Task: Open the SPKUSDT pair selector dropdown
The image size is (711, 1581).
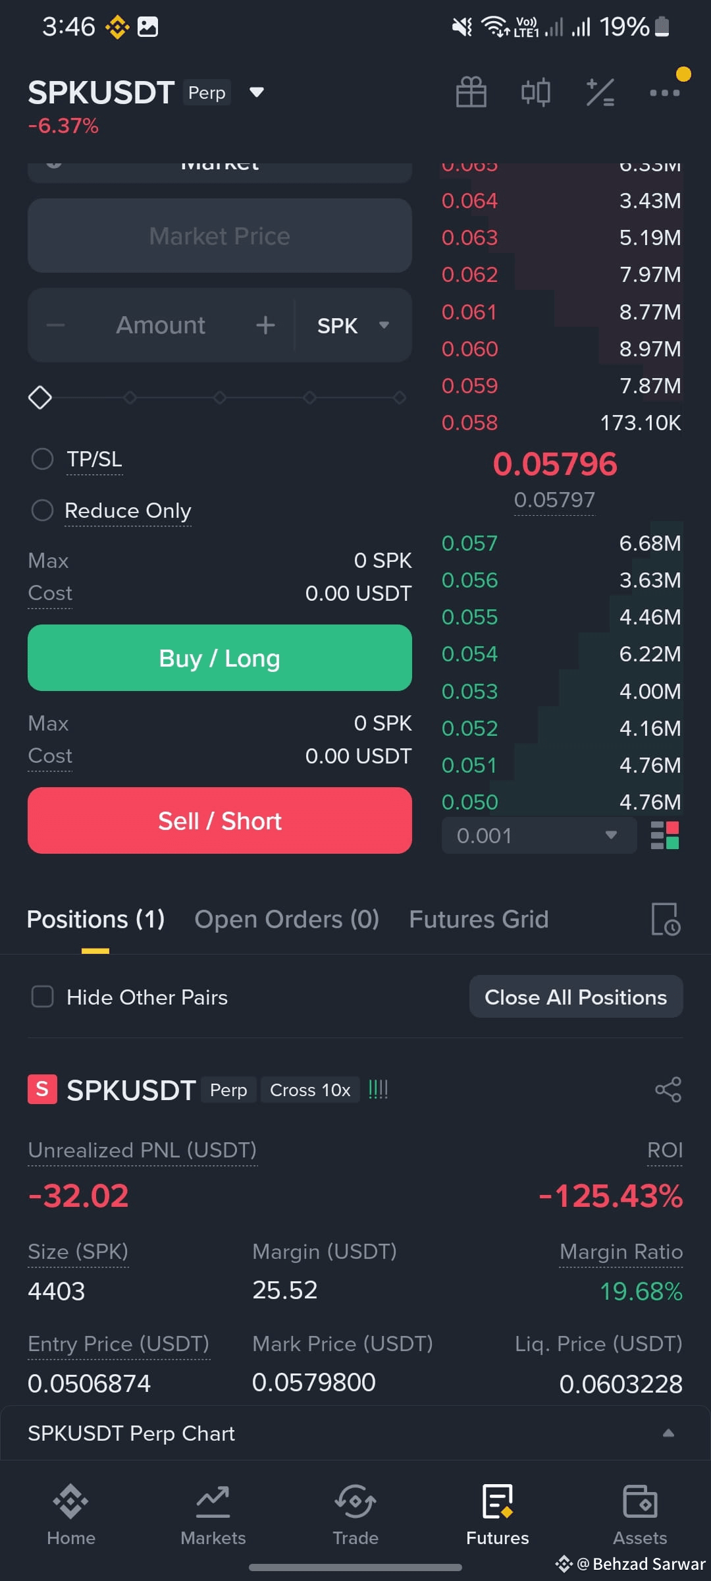Action: 257,92
